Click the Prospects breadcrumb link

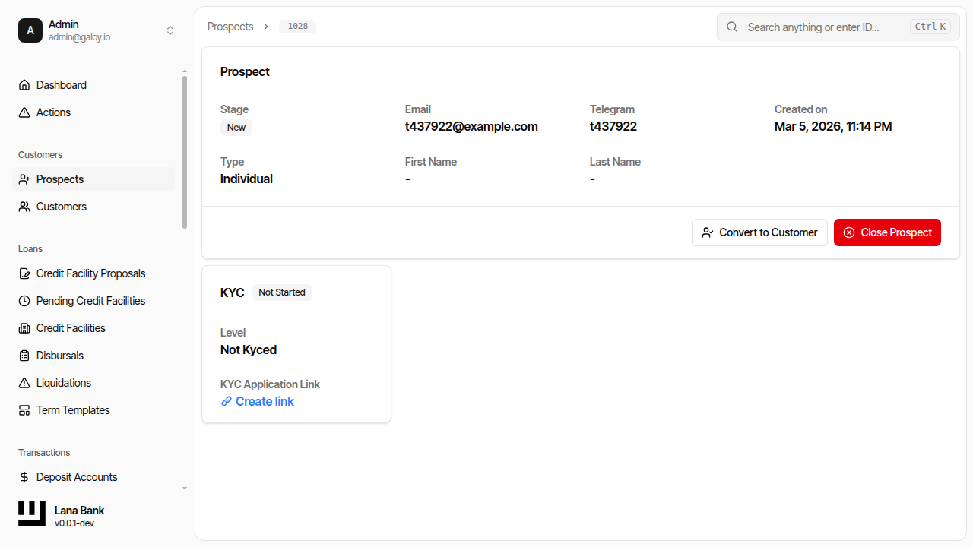[230, 26]
